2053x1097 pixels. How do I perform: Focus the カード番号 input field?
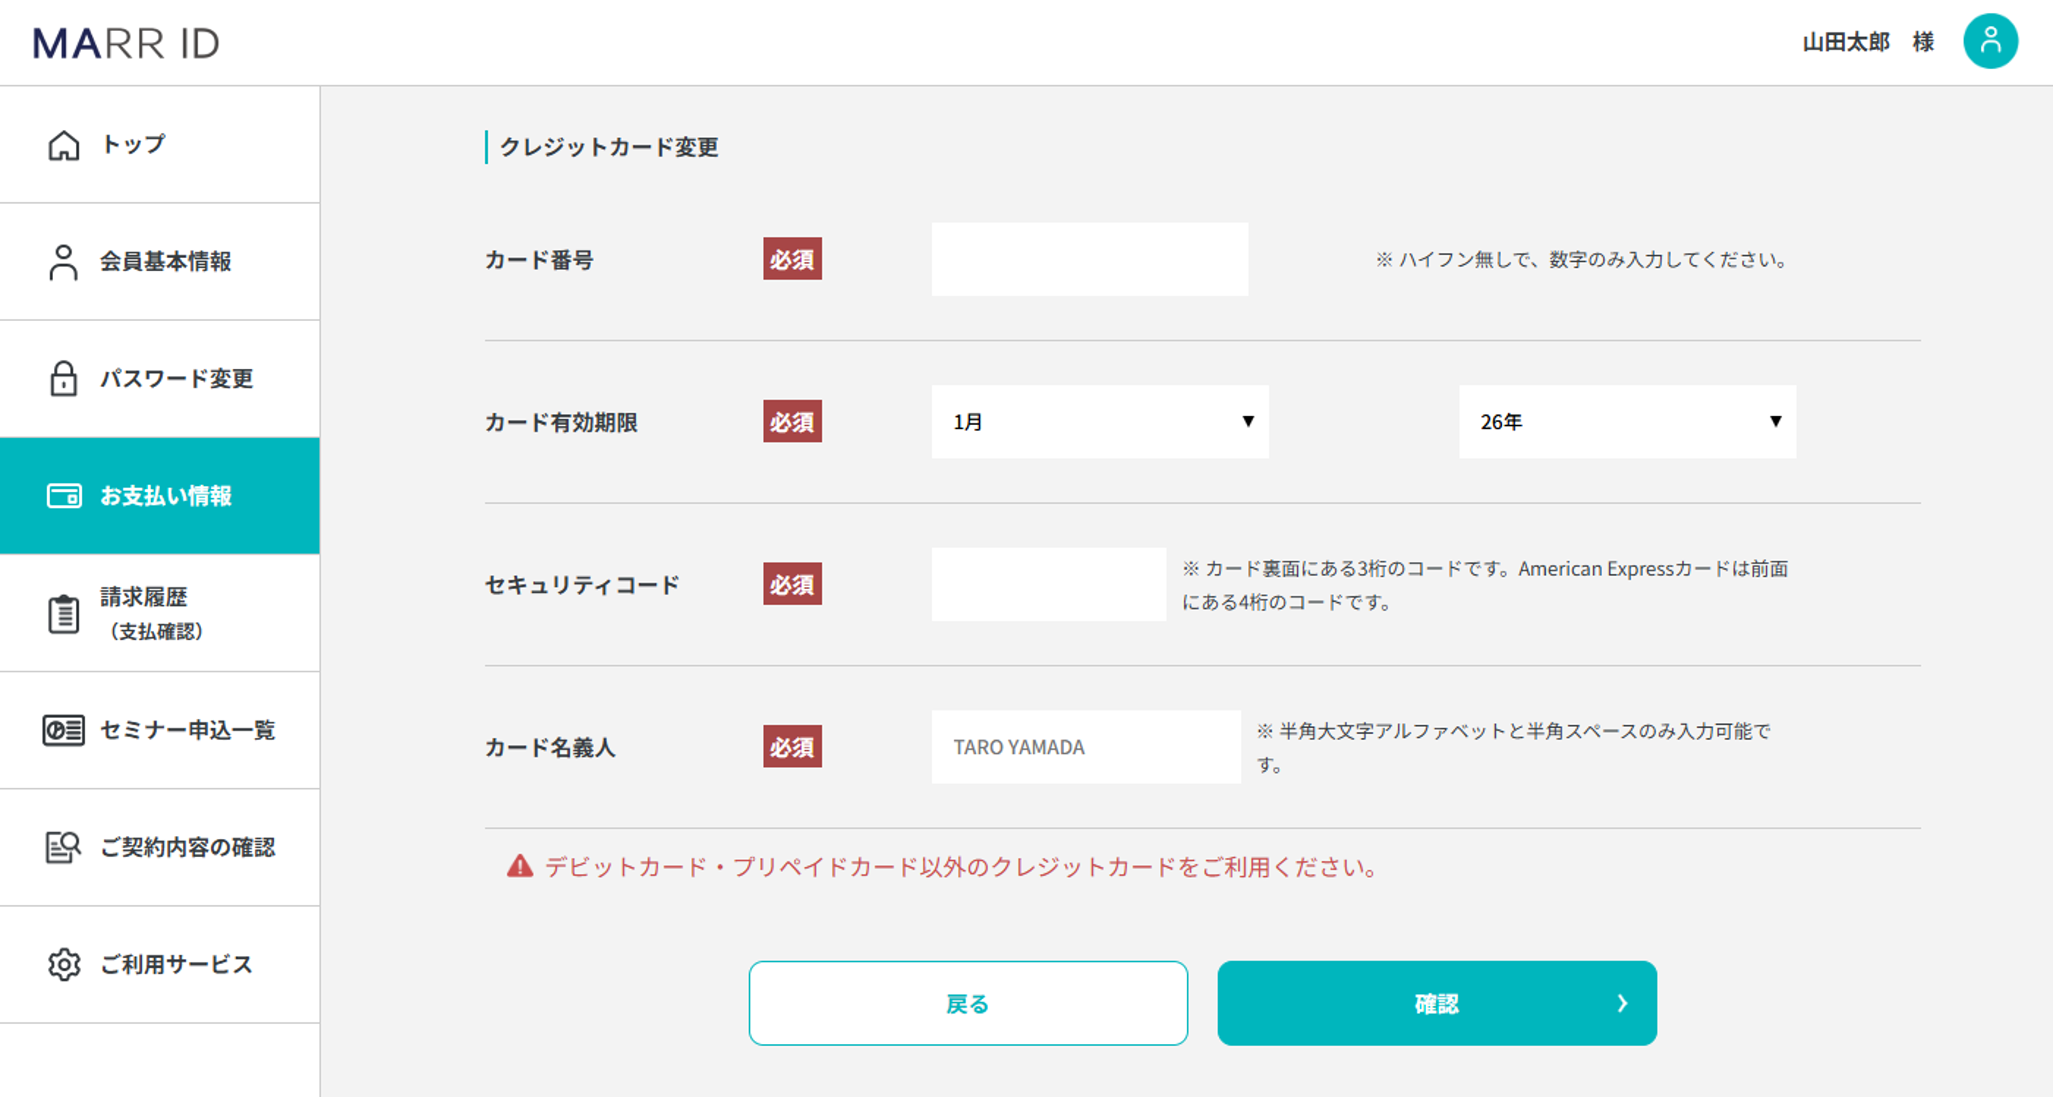pos(1089,259)
